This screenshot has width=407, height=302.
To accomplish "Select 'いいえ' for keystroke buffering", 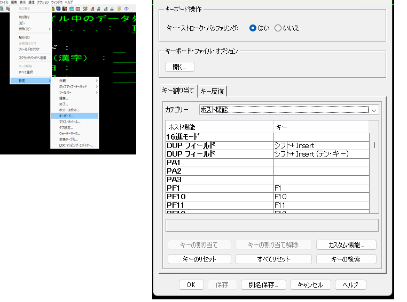I will point(278,28).
